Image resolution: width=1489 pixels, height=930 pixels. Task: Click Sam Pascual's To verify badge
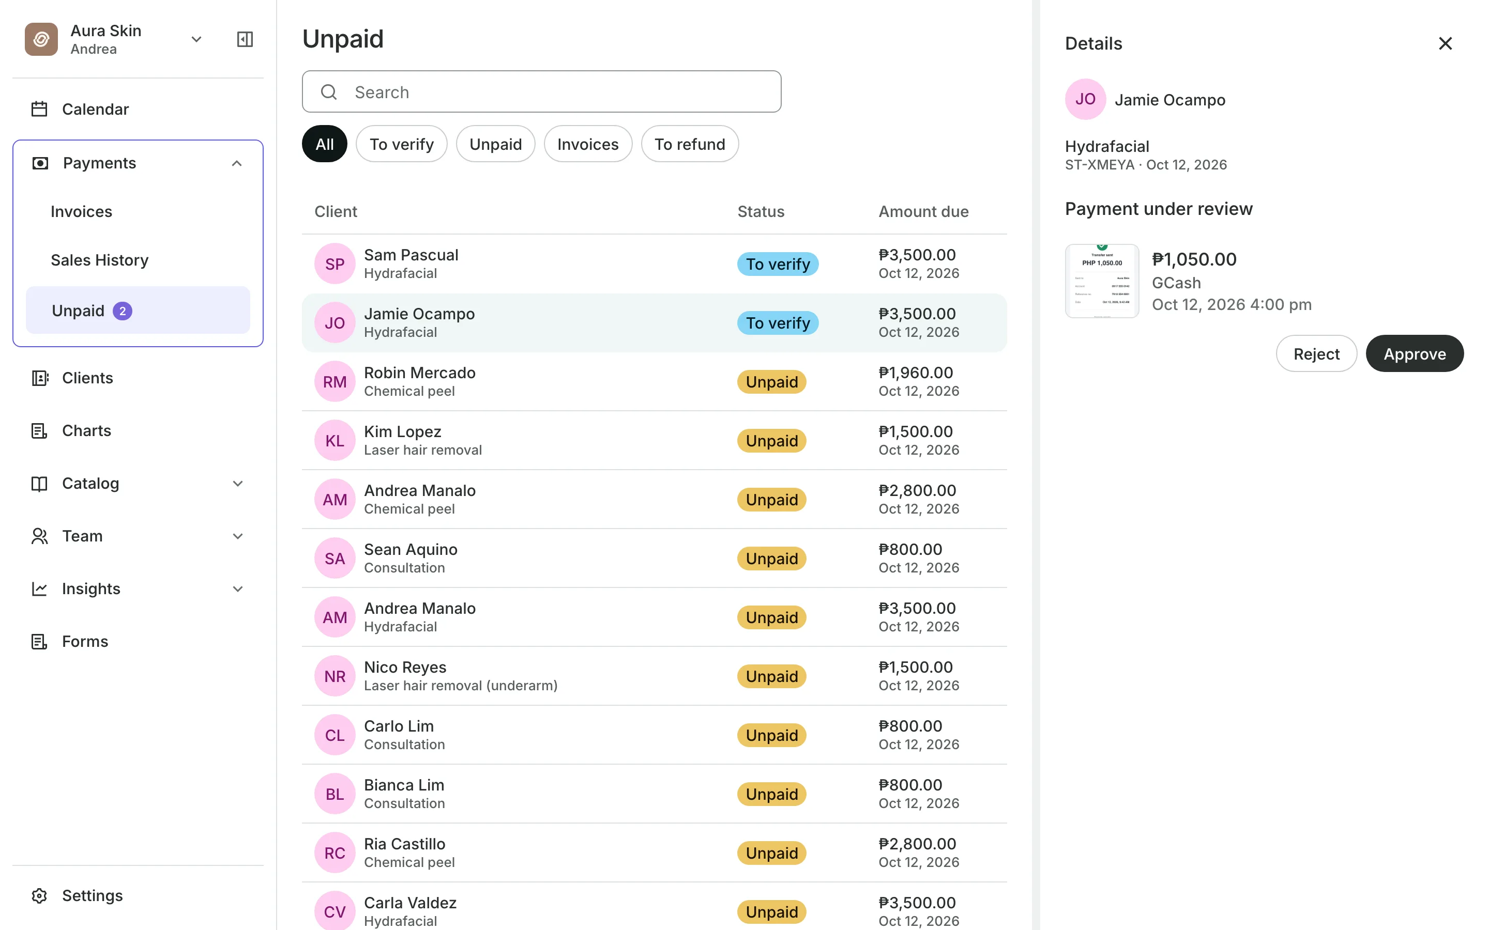click(778, 264)
